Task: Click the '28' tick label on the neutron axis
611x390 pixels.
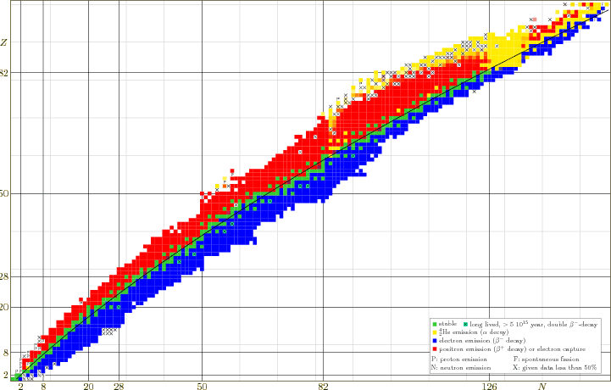Action: click(119, 387)
